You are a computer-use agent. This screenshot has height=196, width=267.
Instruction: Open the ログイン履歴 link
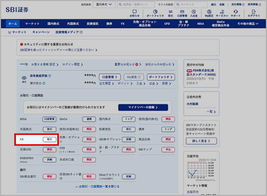tap(72, 65)
